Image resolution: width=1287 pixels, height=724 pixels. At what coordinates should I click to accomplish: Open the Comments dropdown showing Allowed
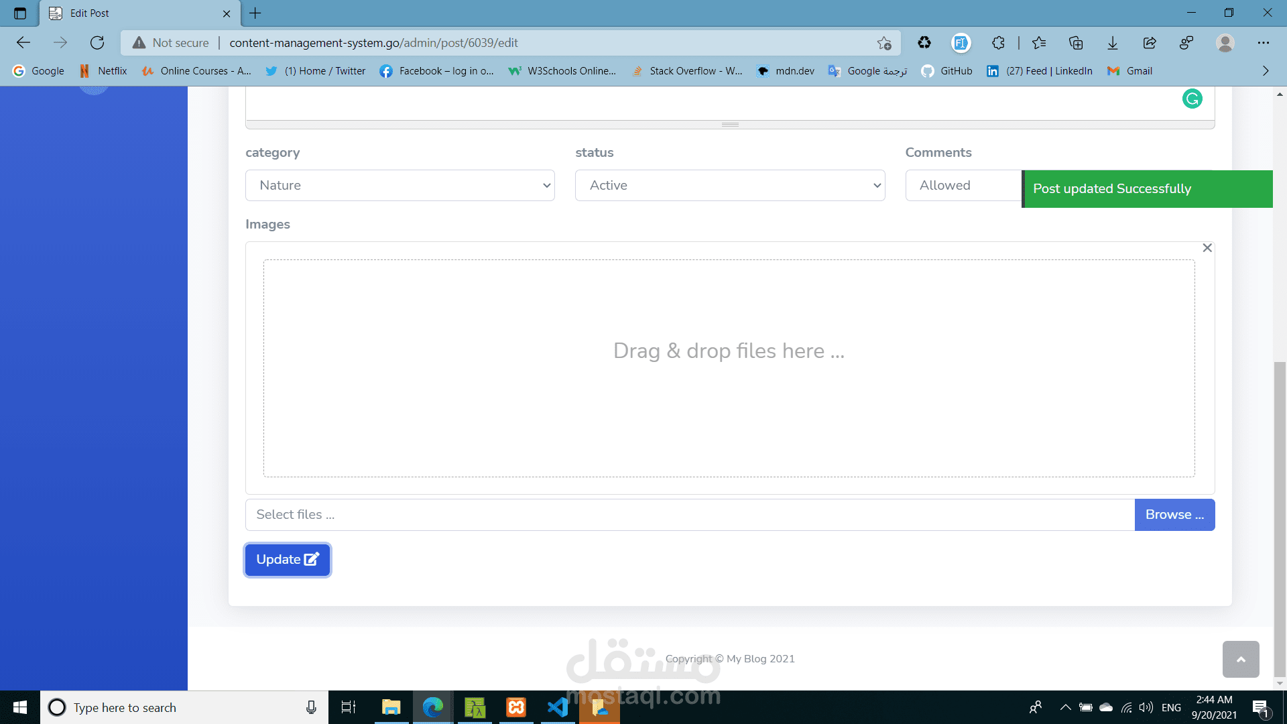(x=963, y=185)
